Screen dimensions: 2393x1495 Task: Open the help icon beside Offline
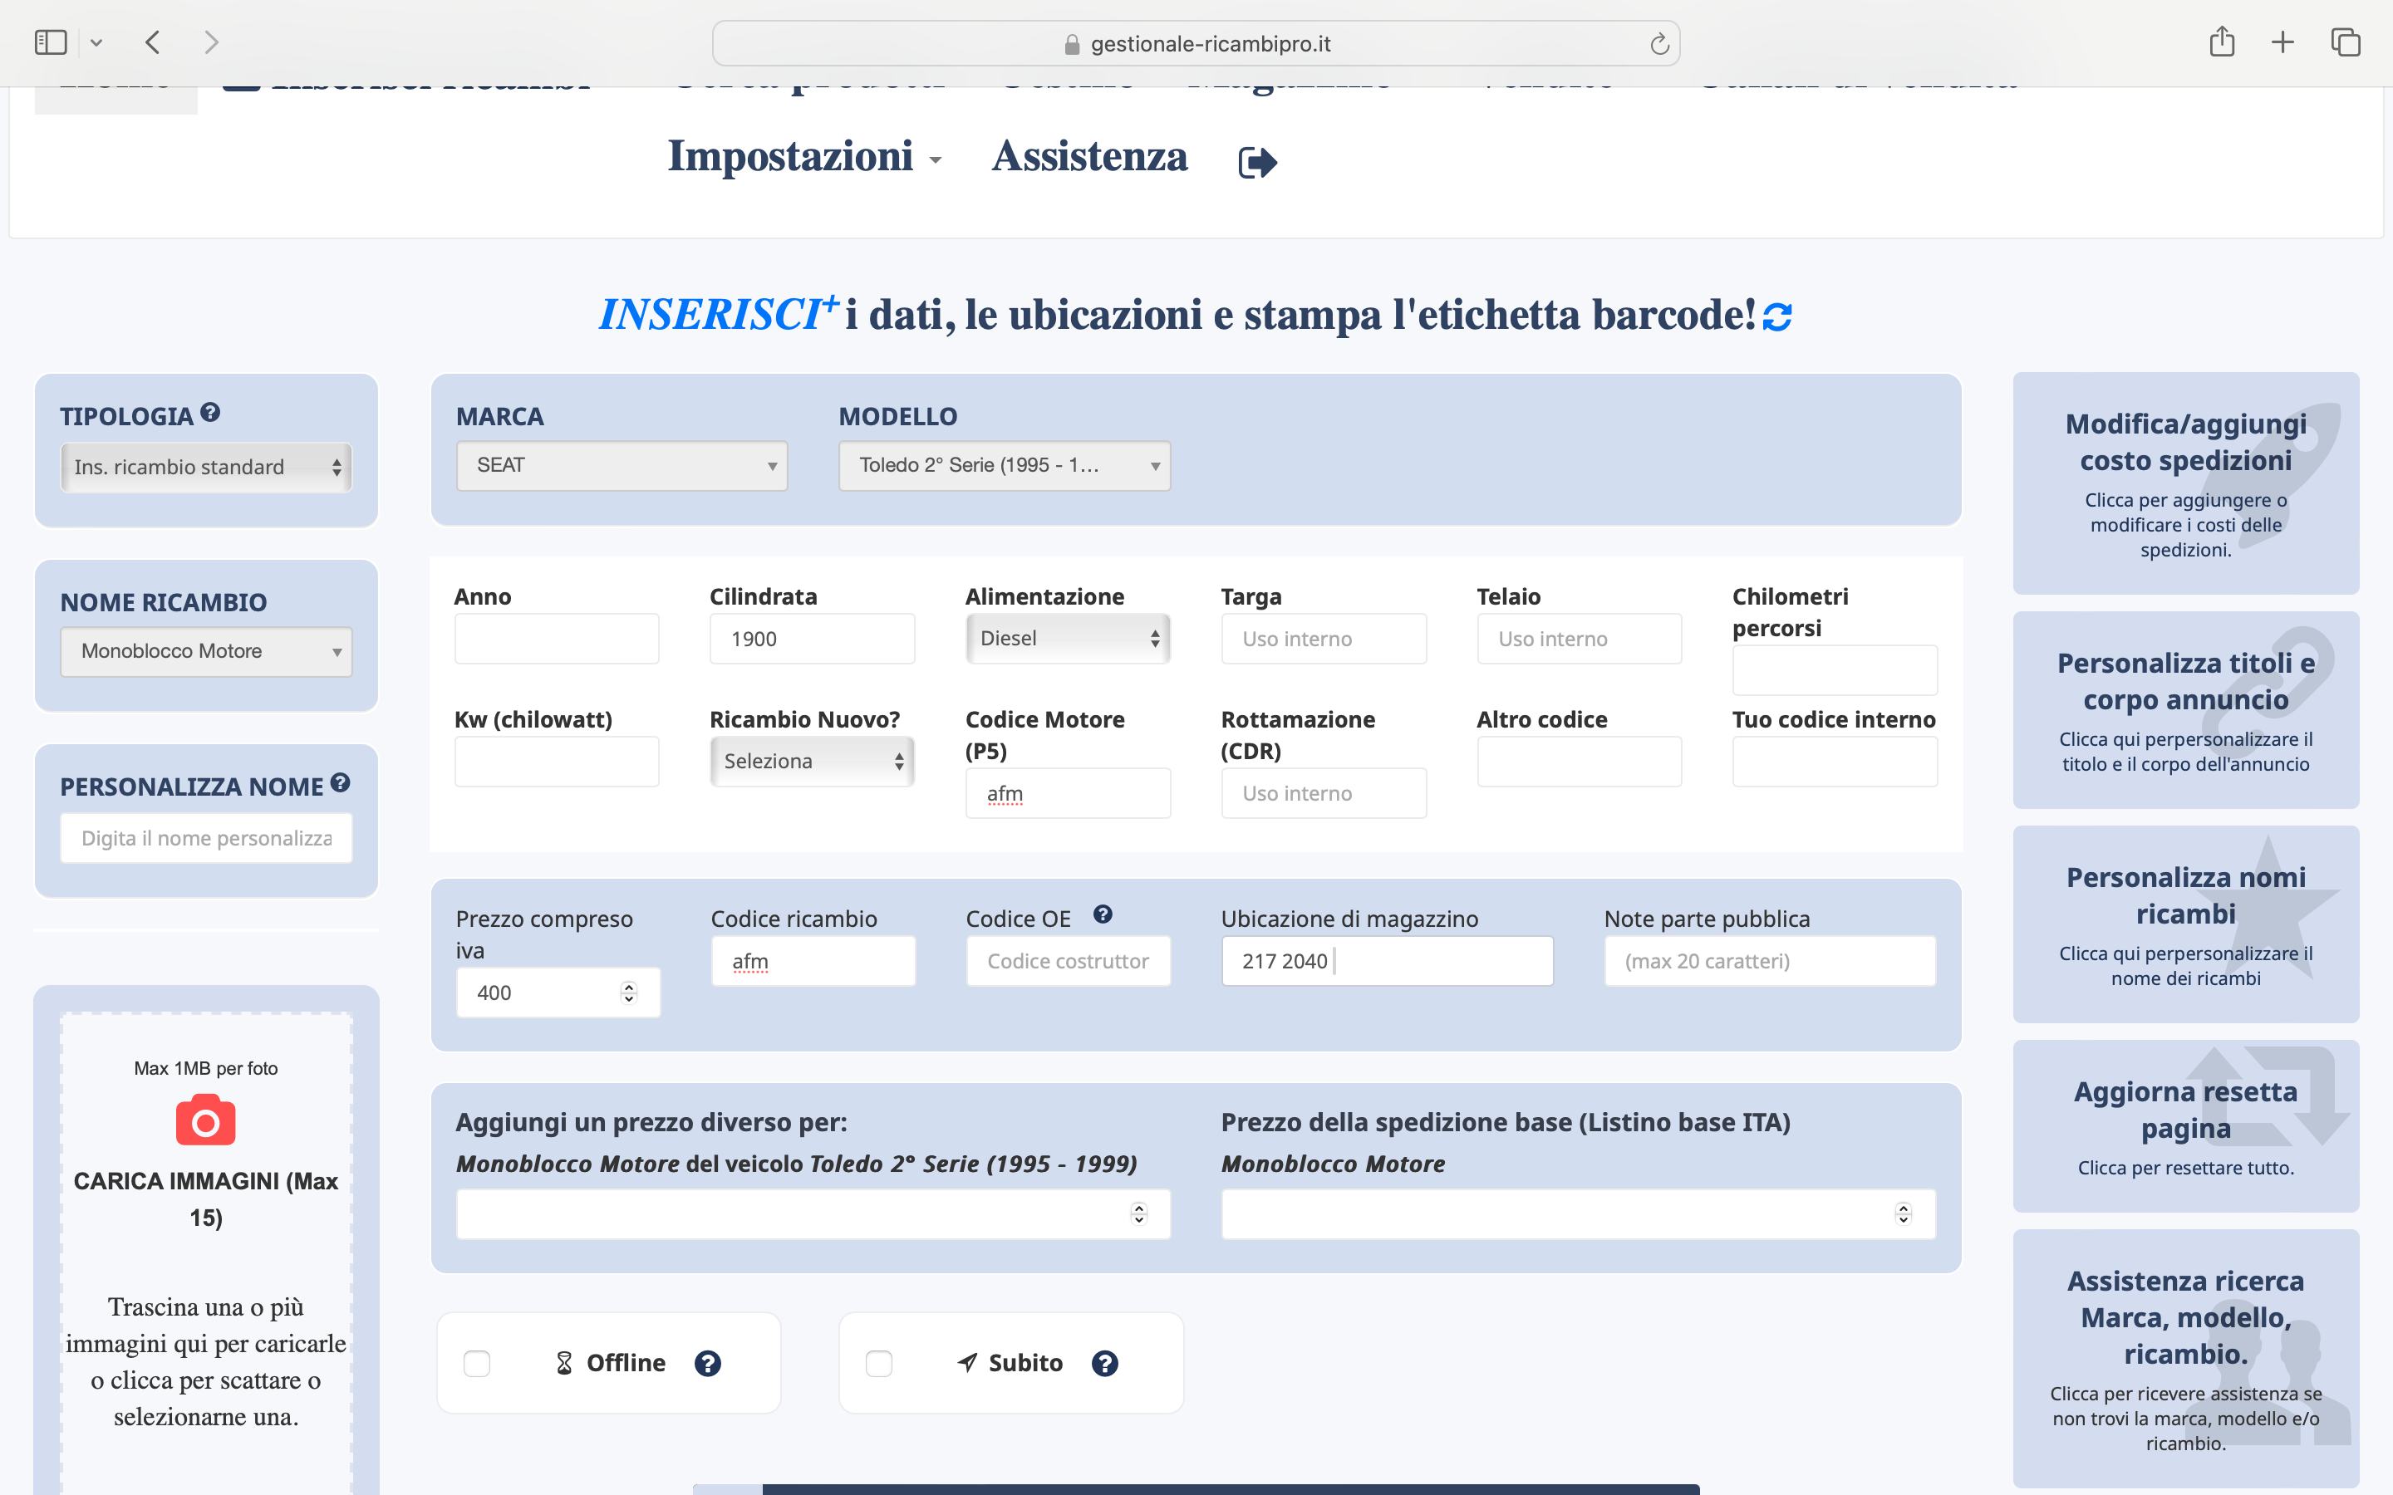point(708,1364)
